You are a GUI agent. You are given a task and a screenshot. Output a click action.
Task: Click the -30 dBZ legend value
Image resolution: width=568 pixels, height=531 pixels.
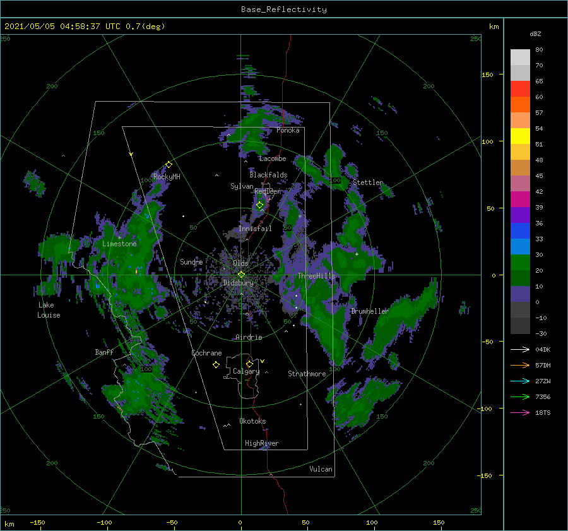(541, 333)
